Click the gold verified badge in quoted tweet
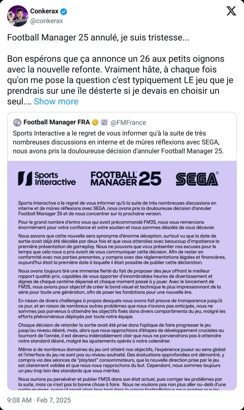The image size is (244, 410). pyautogui.click(x=95, y=123)
